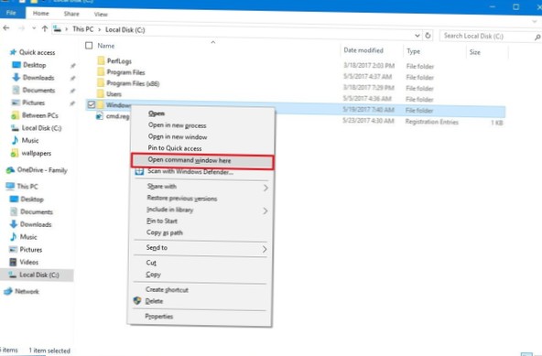Select the Program Files folder icon
Image resolution: width=542 pixels, height=356 pixels.
click(x=101, y=72)
